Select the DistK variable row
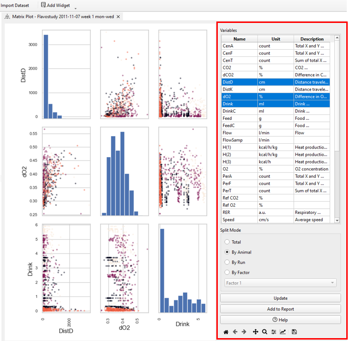The height and width of the screenshot is (341, 352). tap(276, 89)
